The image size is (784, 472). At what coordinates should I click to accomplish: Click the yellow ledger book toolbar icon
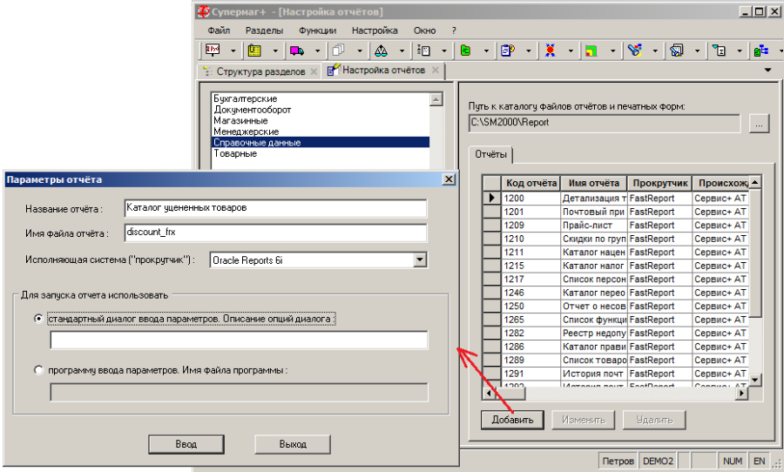(x=254, y=50)
